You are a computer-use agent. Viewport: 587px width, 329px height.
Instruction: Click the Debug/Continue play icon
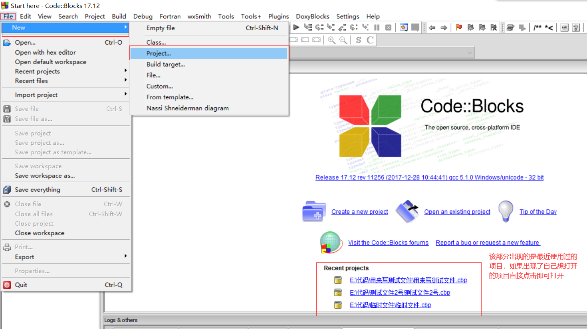296,28
